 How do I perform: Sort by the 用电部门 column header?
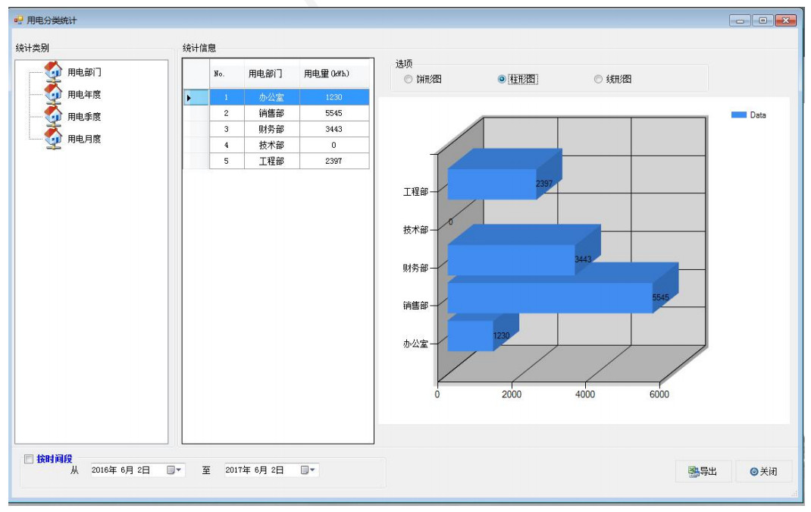click(272, 74)
